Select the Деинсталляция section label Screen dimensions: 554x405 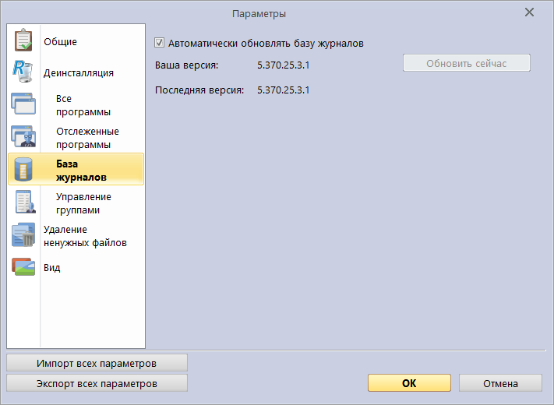(x=78, y=73)
